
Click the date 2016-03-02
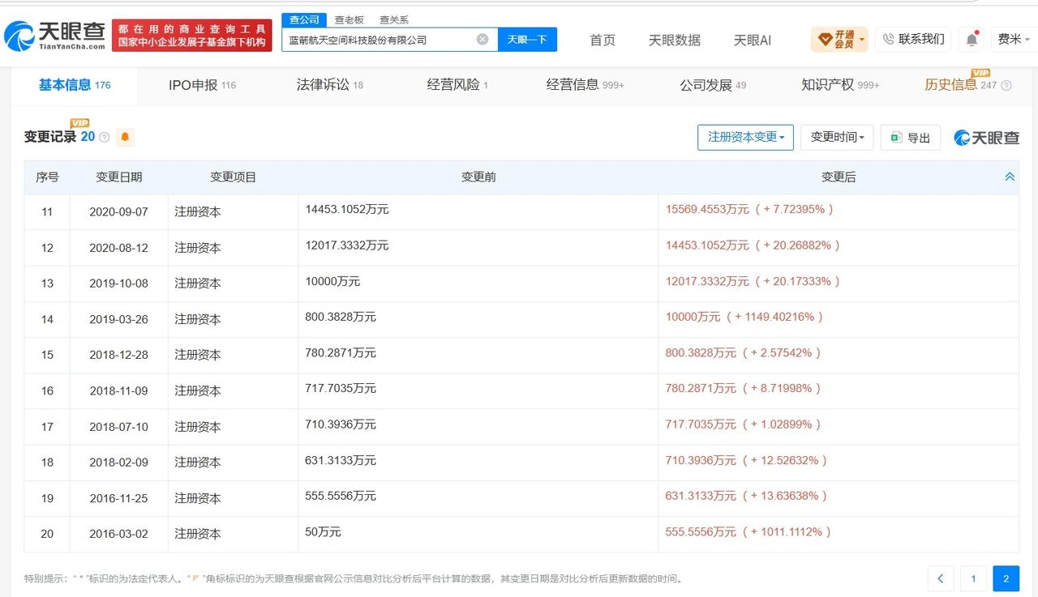[x=119, y=534]
